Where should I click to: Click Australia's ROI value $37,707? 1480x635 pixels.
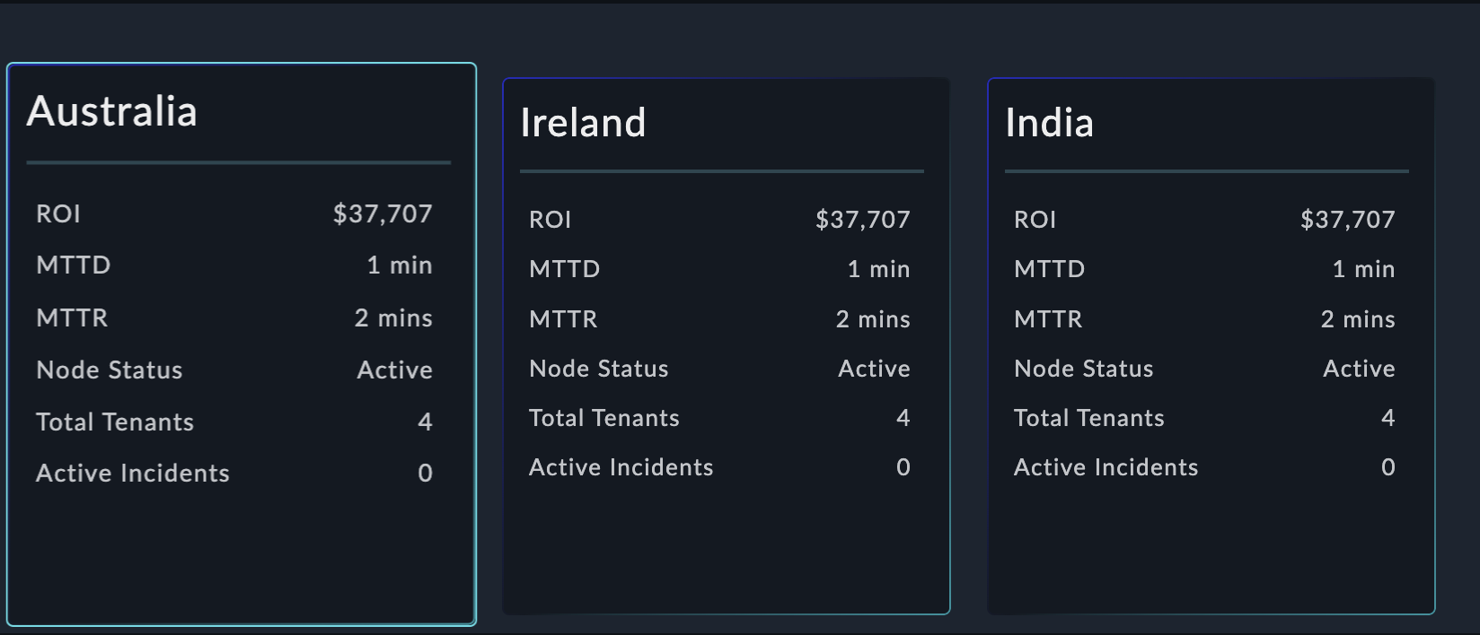(383, 213)
